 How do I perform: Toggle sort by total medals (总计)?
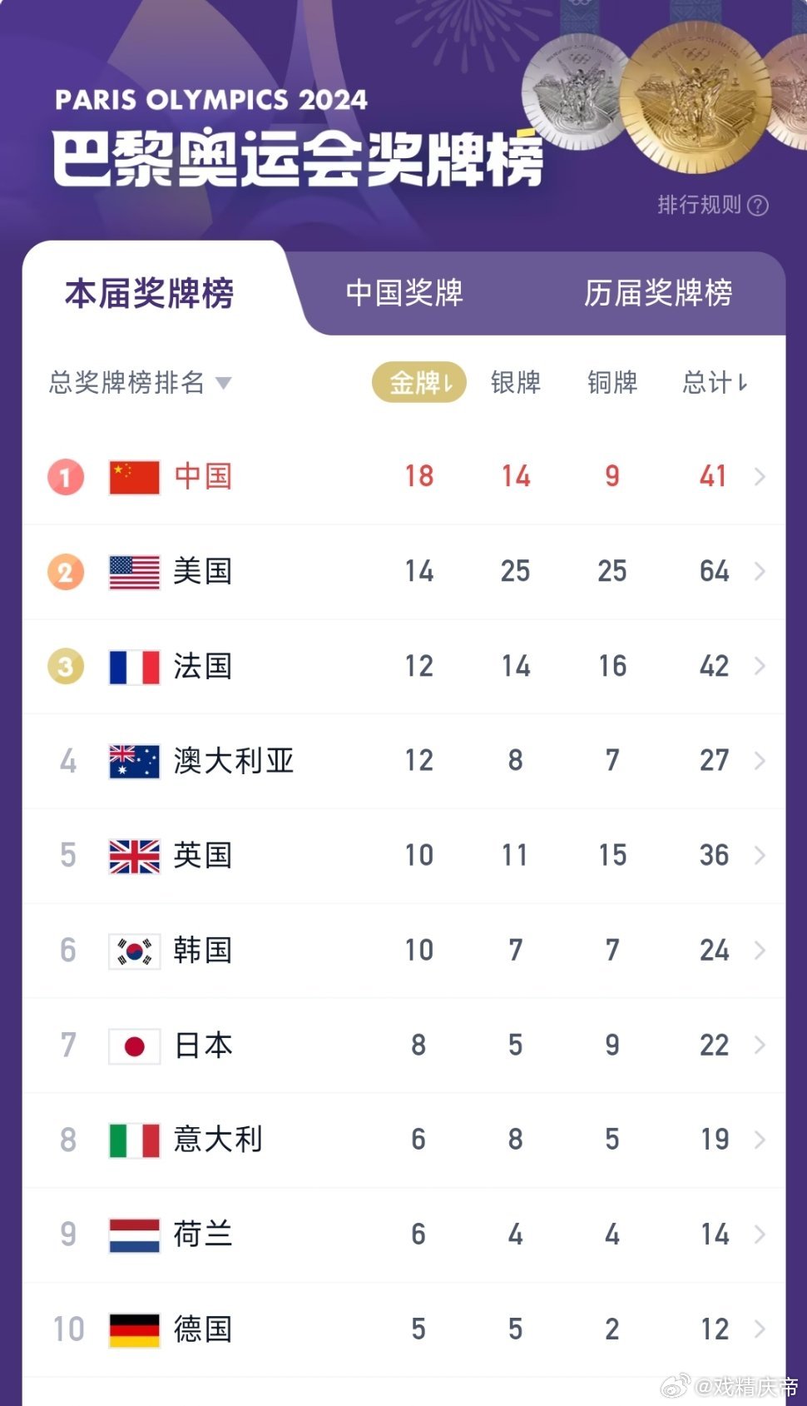click(715, 383)
